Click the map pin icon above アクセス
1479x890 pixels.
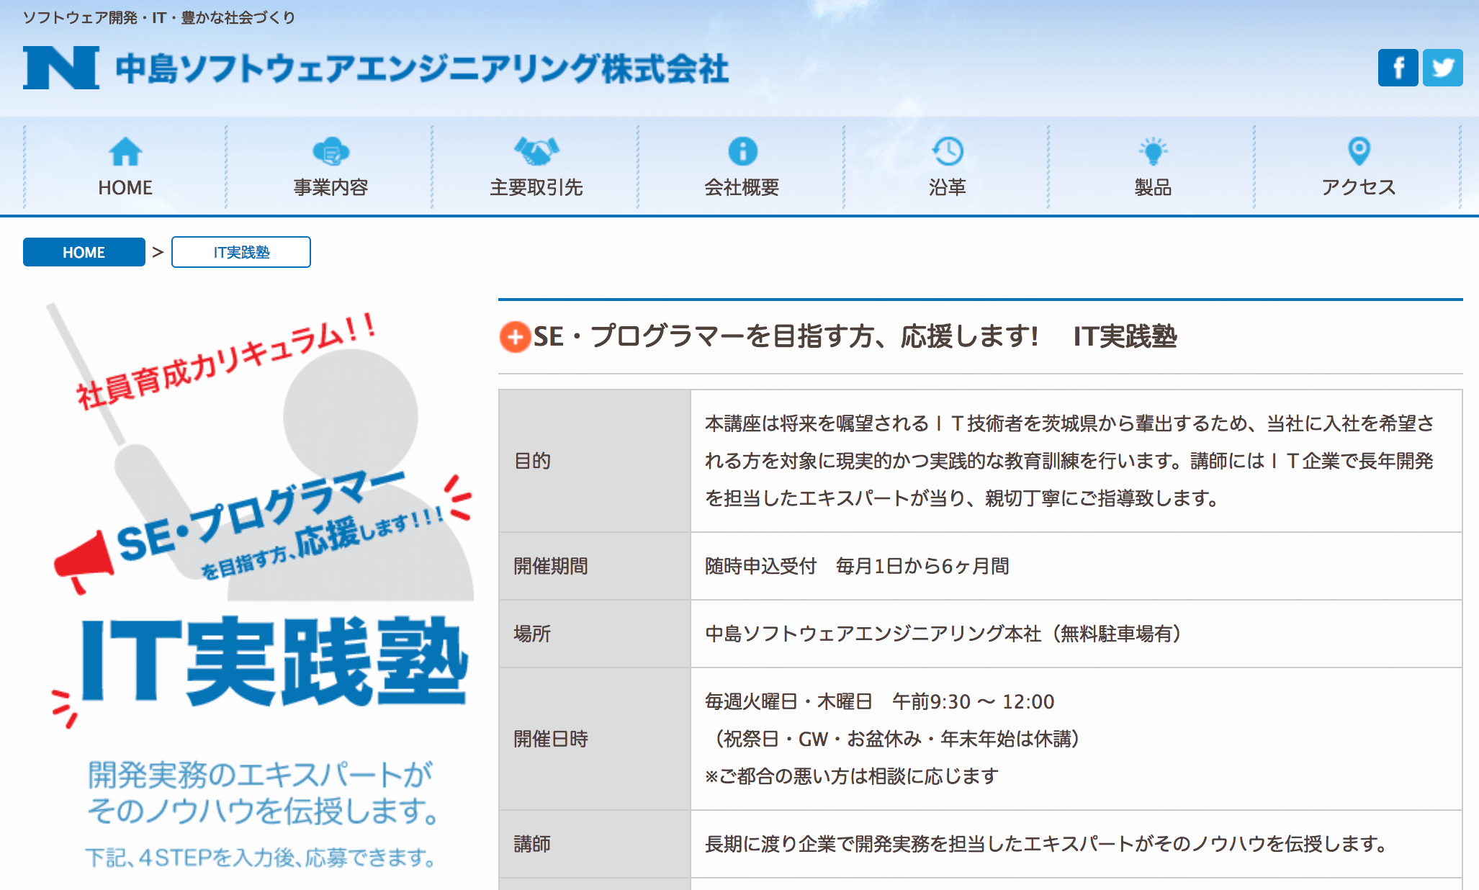[x=1359, y=151]
